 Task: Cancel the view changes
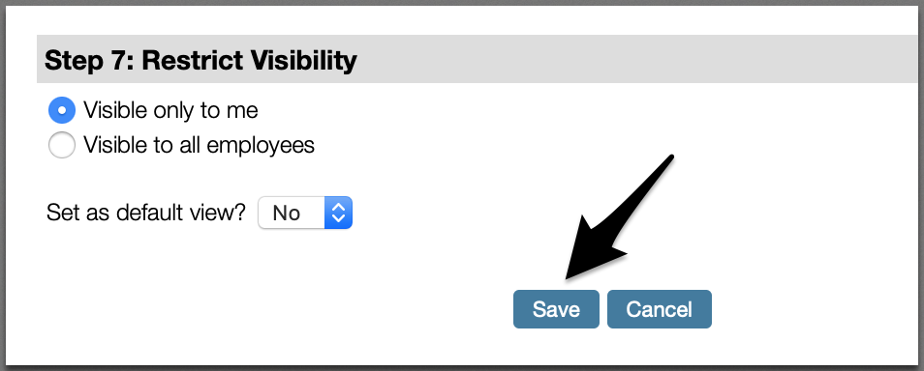click(660, 309)
